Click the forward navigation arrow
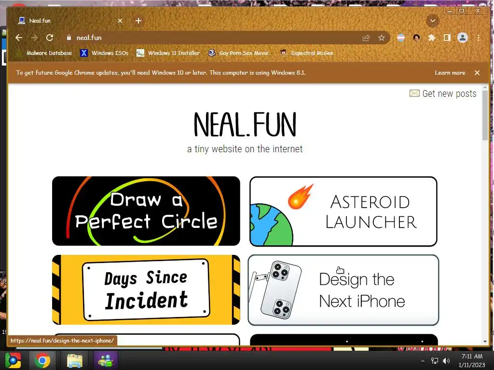This screenshot has width=494, height=370. [34, 38]
